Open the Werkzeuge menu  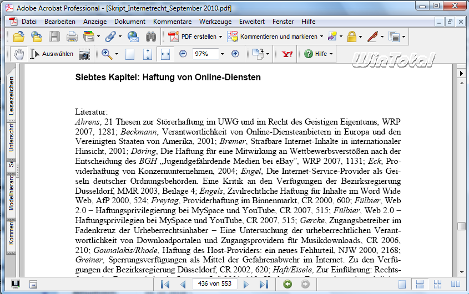[215, 22]
